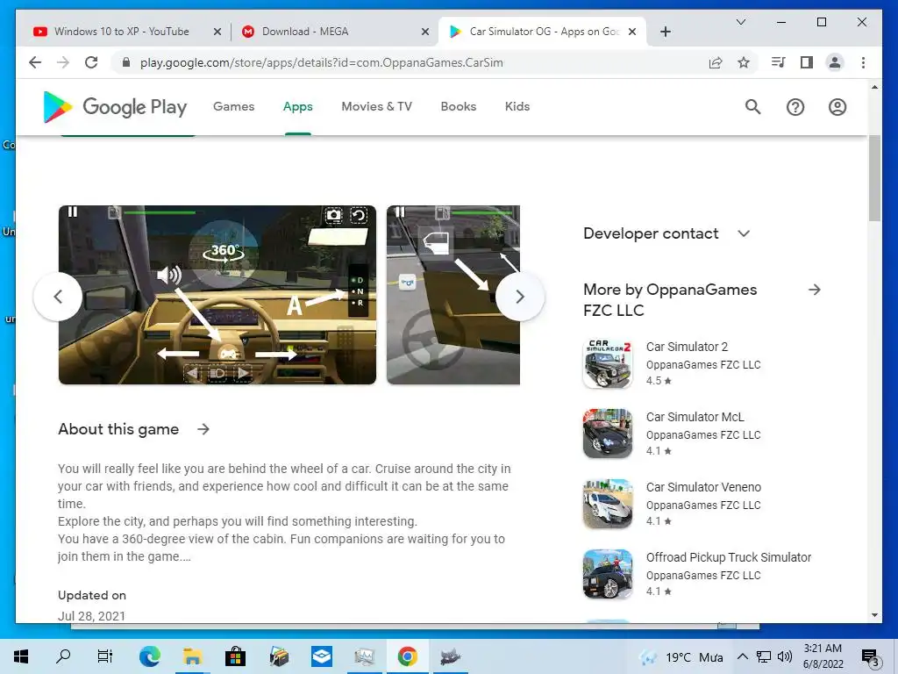Click the address bar URL

point(321,62)
